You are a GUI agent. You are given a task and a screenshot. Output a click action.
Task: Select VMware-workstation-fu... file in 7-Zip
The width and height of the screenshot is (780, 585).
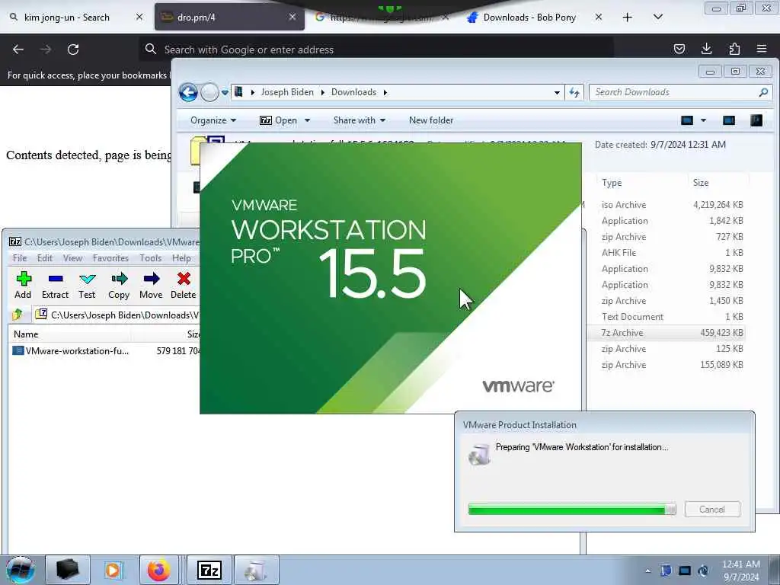[x=77, y=351]
